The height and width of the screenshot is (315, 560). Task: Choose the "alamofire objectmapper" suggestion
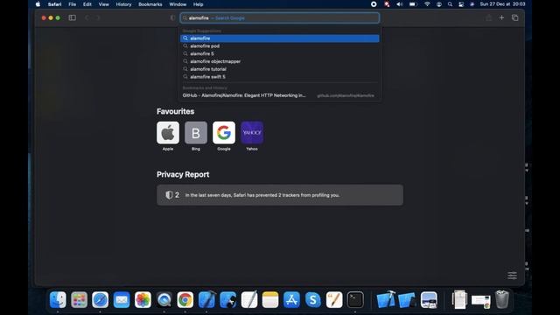coord(280,61)
